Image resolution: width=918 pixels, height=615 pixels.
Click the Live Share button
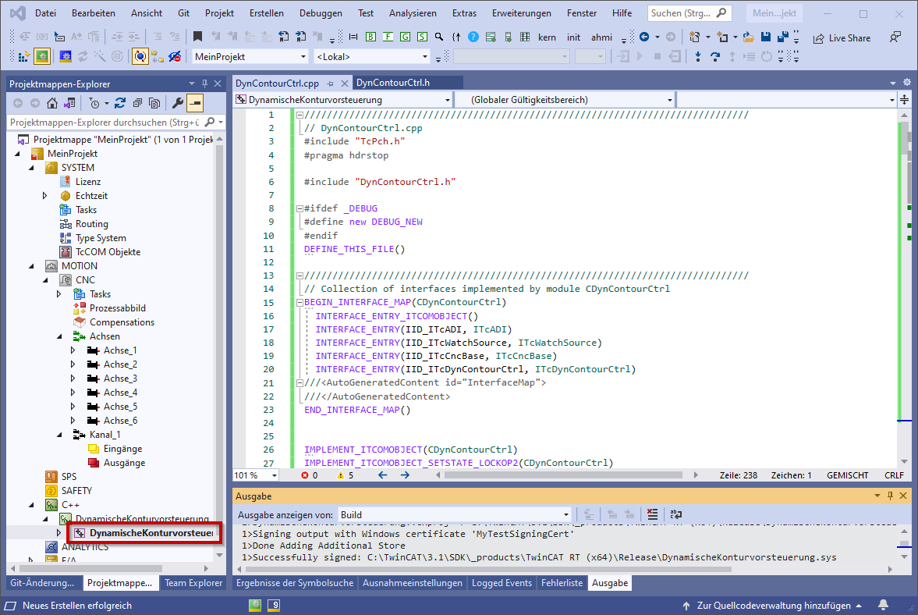click(x=842, y=38)
